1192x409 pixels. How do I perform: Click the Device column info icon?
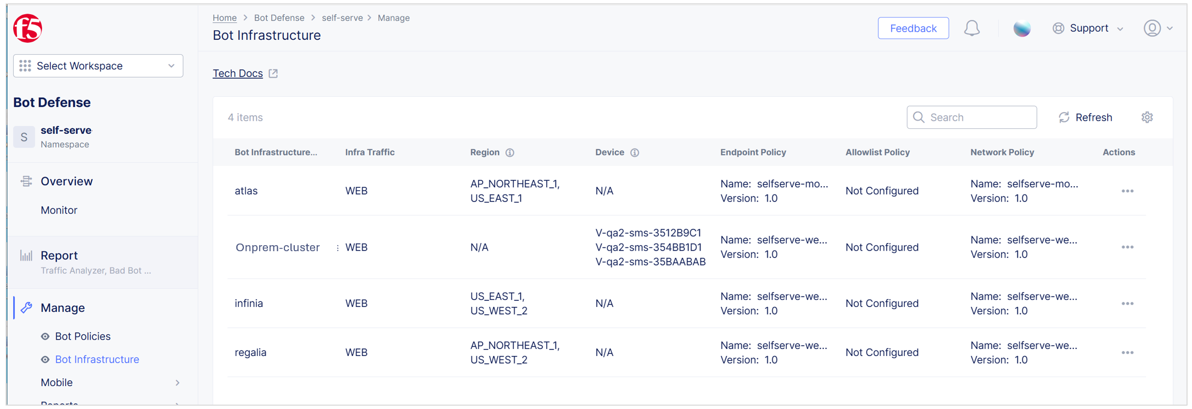(634, 153)
